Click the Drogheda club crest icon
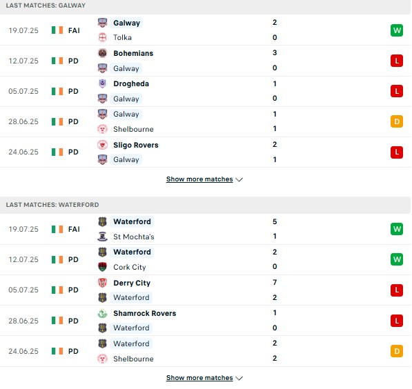This screenshot has width=412, height=389. coord(102,83)
